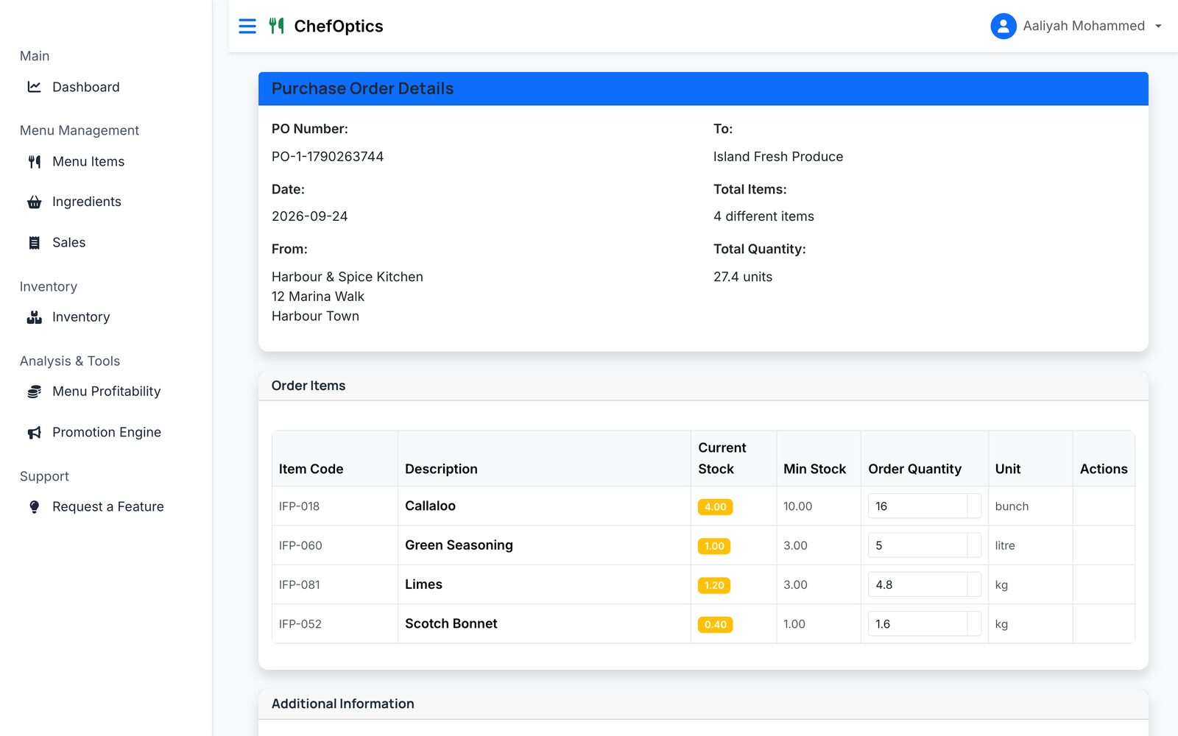Open the Aaliyah Mohammed account dropdown arrow
This screenshot has height=736, width=1178.
(1158, 26)
